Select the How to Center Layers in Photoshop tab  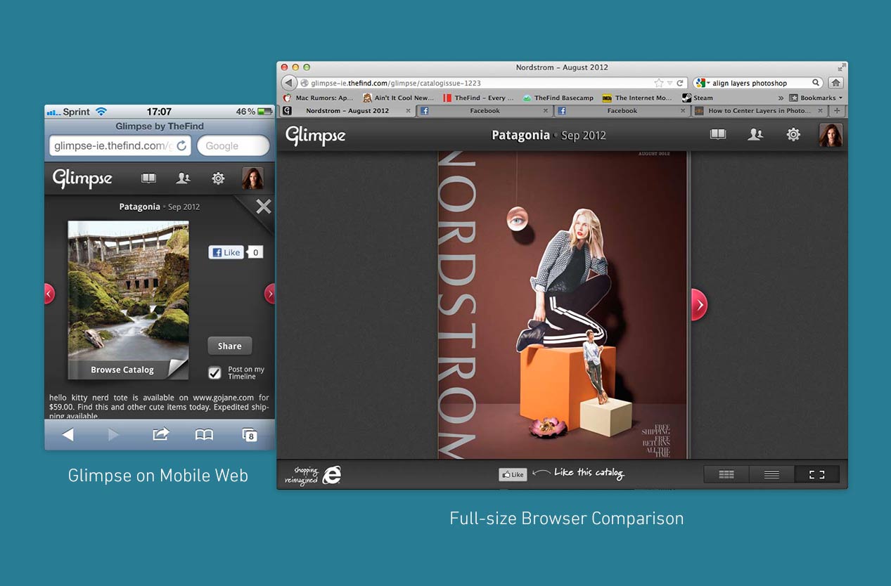point(759,111)
